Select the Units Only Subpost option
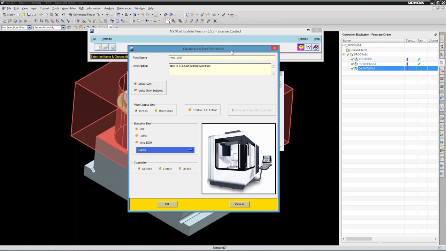Viewport: 446px width, 251px height. click(x=136, y=91)
